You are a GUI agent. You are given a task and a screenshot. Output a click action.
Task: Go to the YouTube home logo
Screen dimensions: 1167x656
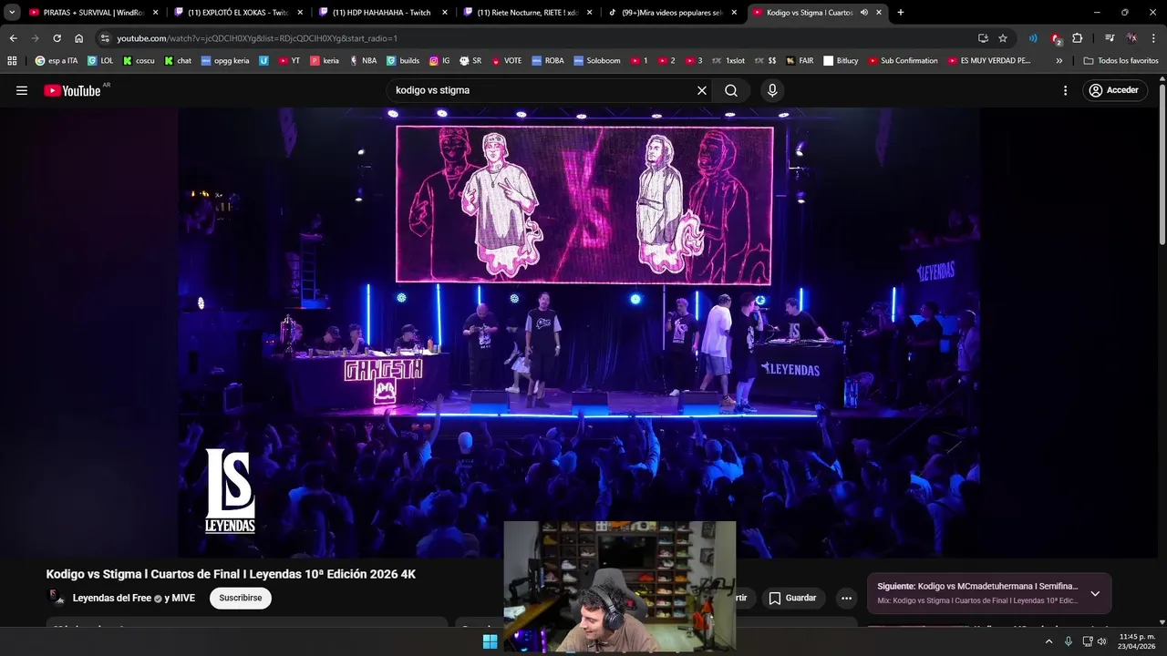[72, 90]
